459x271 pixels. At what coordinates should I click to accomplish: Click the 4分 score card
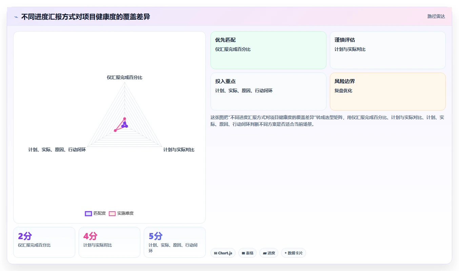tap(109, 242)
